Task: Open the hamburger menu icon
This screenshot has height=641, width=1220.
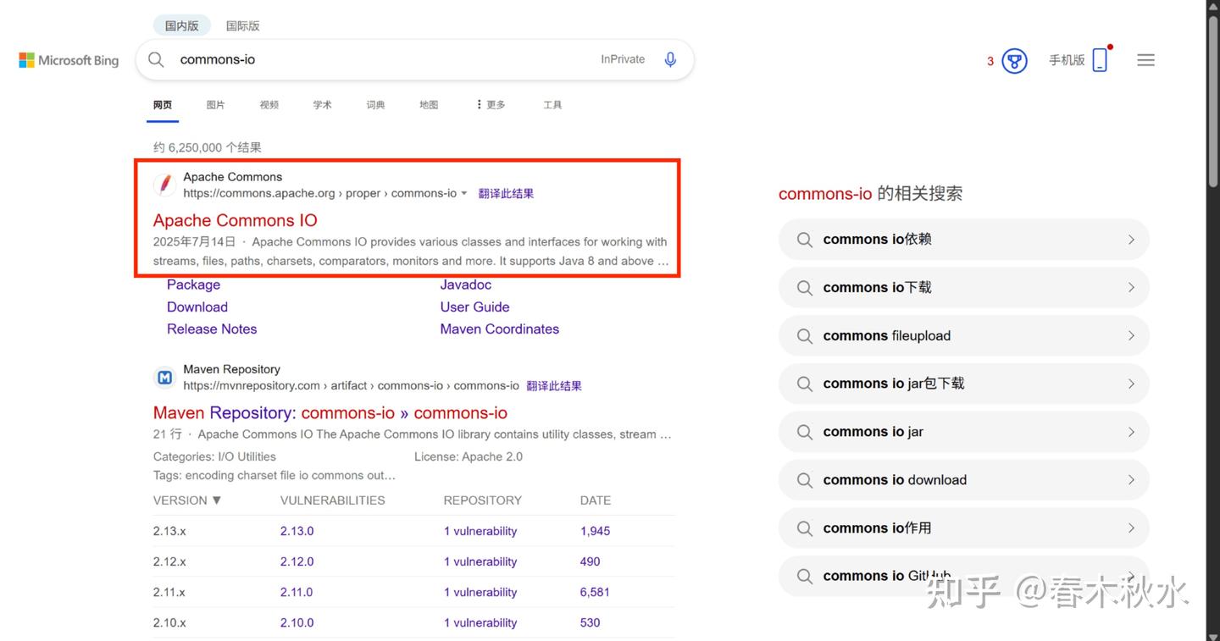Action: tap(1145, 59)
